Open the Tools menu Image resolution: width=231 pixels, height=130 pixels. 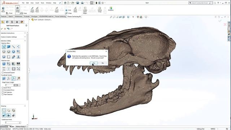[43, 3]
